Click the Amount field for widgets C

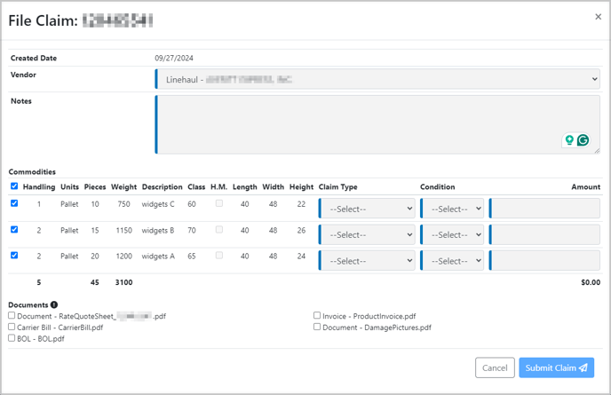point(545,209)
